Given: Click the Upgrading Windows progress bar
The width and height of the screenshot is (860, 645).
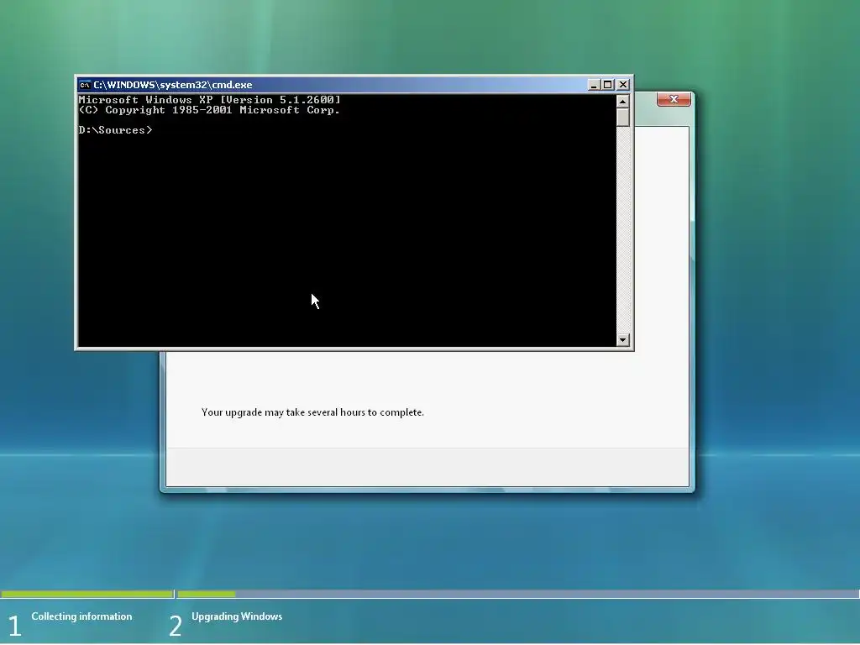Looking at the screenshot, I should (x=518, y=594).
